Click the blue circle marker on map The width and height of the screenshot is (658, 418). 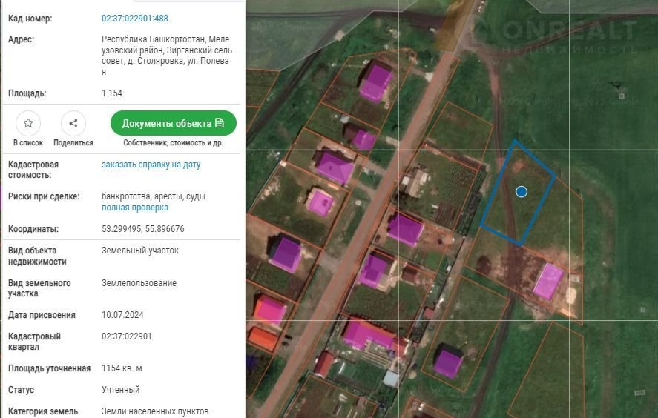[522, 192]
